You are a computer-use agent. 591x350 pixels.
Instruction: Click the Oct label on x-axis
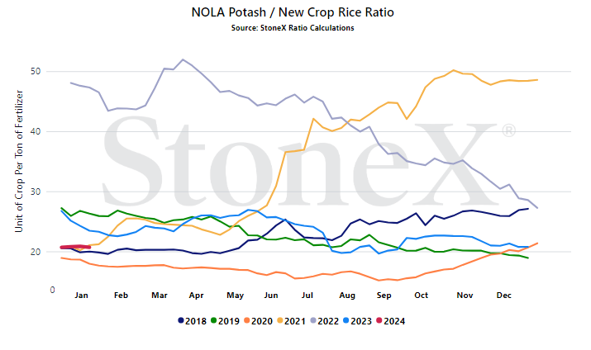(421, 296)
